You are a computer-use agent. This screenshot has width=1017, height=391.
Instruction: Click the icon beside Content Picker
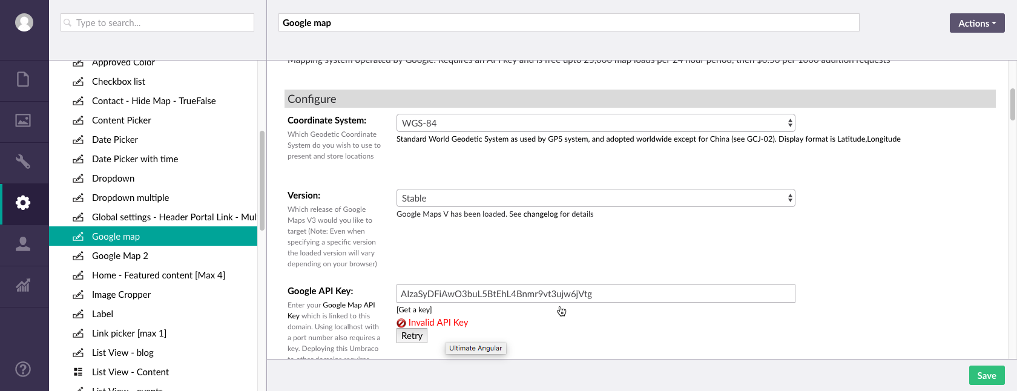(x=78, y=120)
